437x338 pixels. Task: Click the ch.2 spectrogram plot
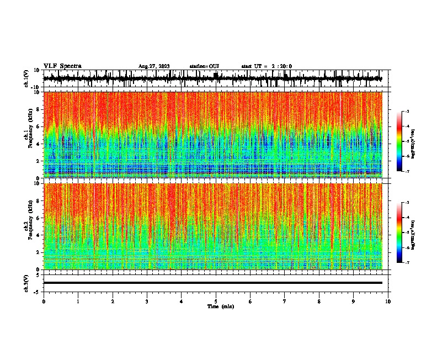point(213,226)
